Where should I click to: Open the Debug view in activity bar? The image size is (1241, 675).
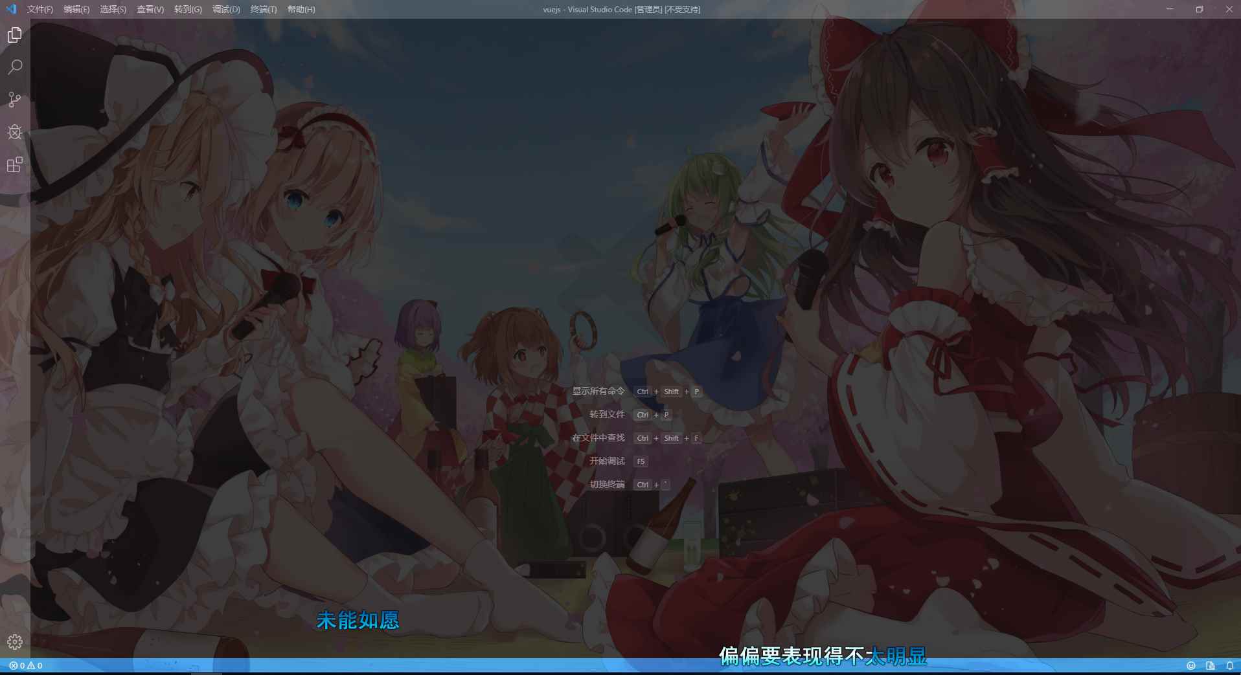[x=15, y=132]
